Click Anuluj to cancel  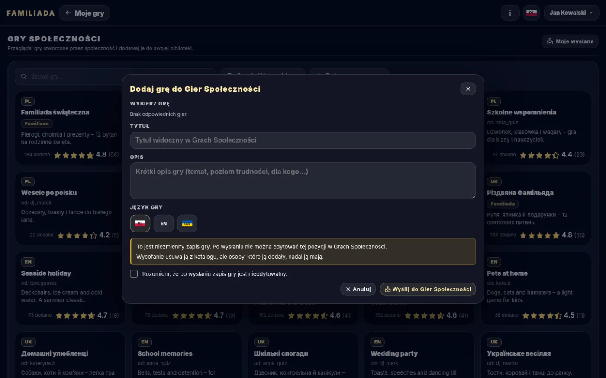pos(358,289)
